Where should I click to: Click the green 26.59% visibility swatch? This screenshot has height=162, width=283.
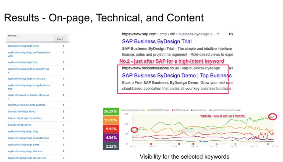click(111, 111)
